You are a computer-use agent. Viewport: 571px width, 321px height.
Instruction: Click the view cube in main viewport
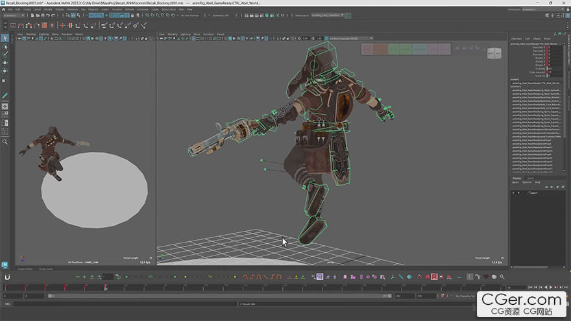click(x=494, y=53)
